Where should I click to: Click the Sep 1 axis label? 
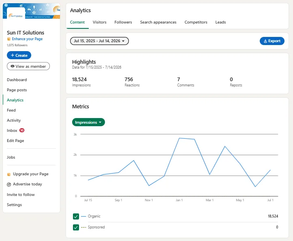[118, 200]
